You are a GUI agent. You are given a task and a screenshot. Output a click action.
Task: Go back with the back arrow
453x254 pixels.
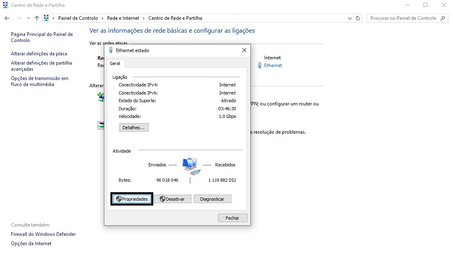click(x=7, y=18)
